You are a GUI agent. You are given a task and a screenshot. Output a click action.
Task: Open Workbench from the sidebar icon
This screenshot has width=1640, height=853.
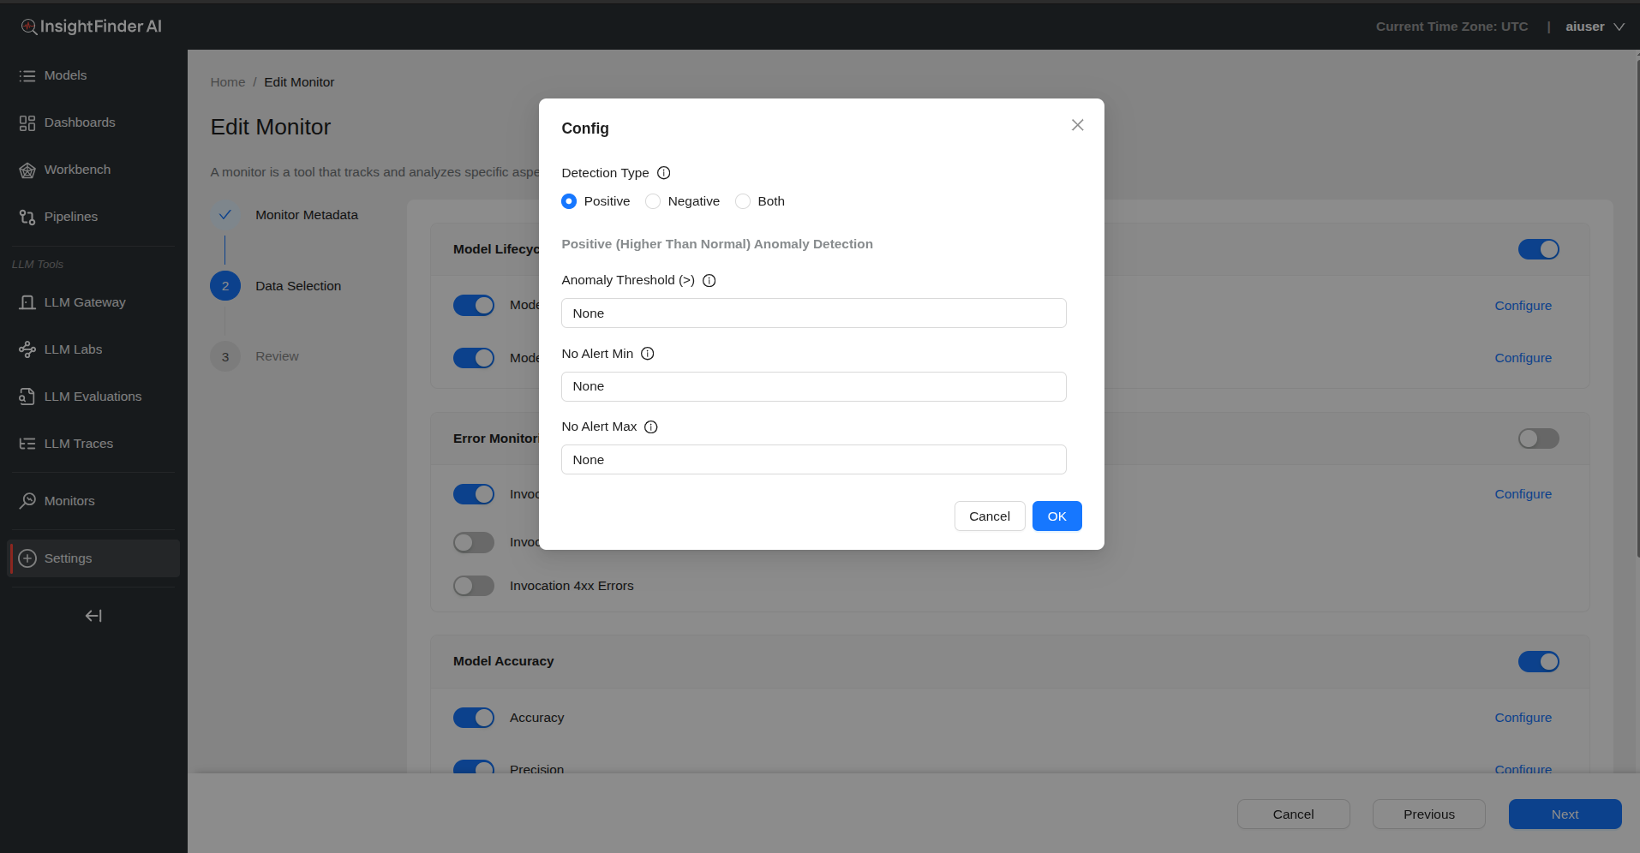(27, 170)
